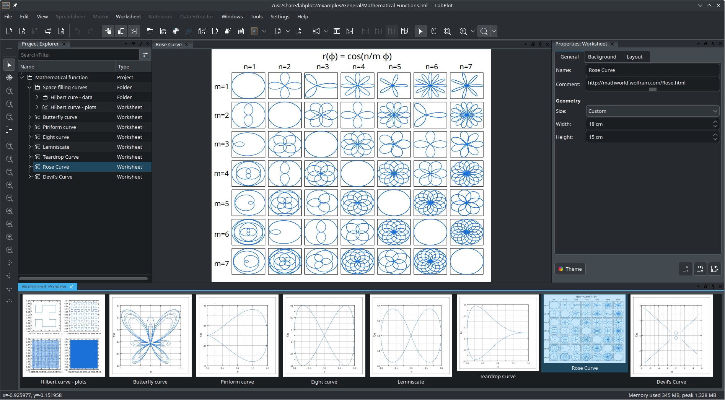This screenshot has height=400, width=725.
Task: Increase worksheet Width using the stepper arrow
Action: pos(715,122)
